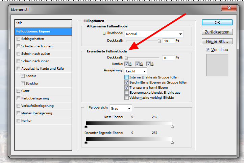Image resolution: width=244 pixels, height=163 pixels.
Task: Open the Füllmethode blend mode dropdown
Action: (154, 34)
